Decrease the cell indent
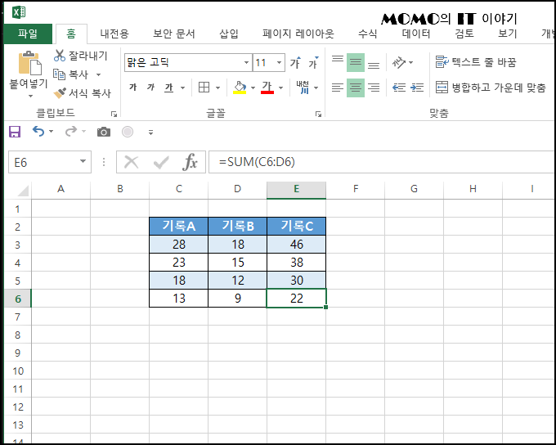The image size is (556, 445). (x=399, y=88)
